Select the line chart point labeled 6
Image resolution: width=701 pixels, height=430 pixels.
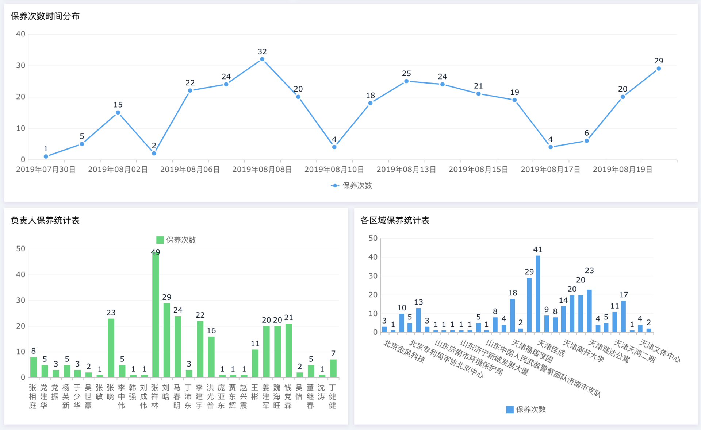pos(587,141)
